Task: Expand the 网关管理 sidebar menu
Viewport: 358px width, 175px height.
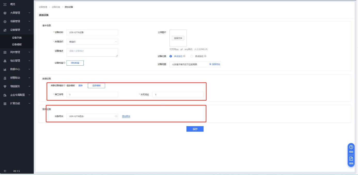Action: (x=17, y=52)
